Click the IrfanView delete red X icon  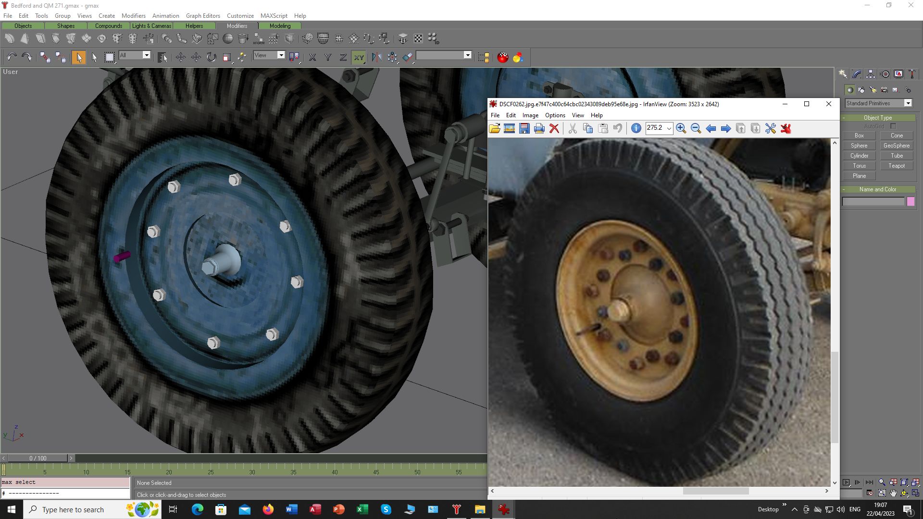554,128
